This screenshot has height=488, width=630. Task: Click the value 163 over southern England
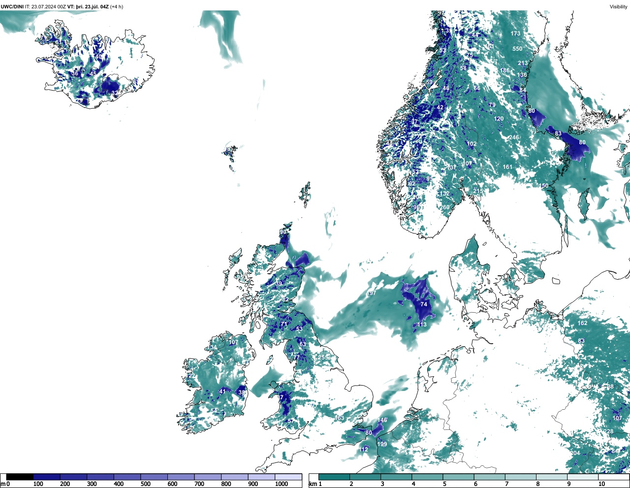tap(340, 418)
